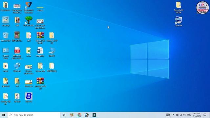Screen dimensions: 210x118
Task: Select the marriage clip art folder
Action: 6,99
